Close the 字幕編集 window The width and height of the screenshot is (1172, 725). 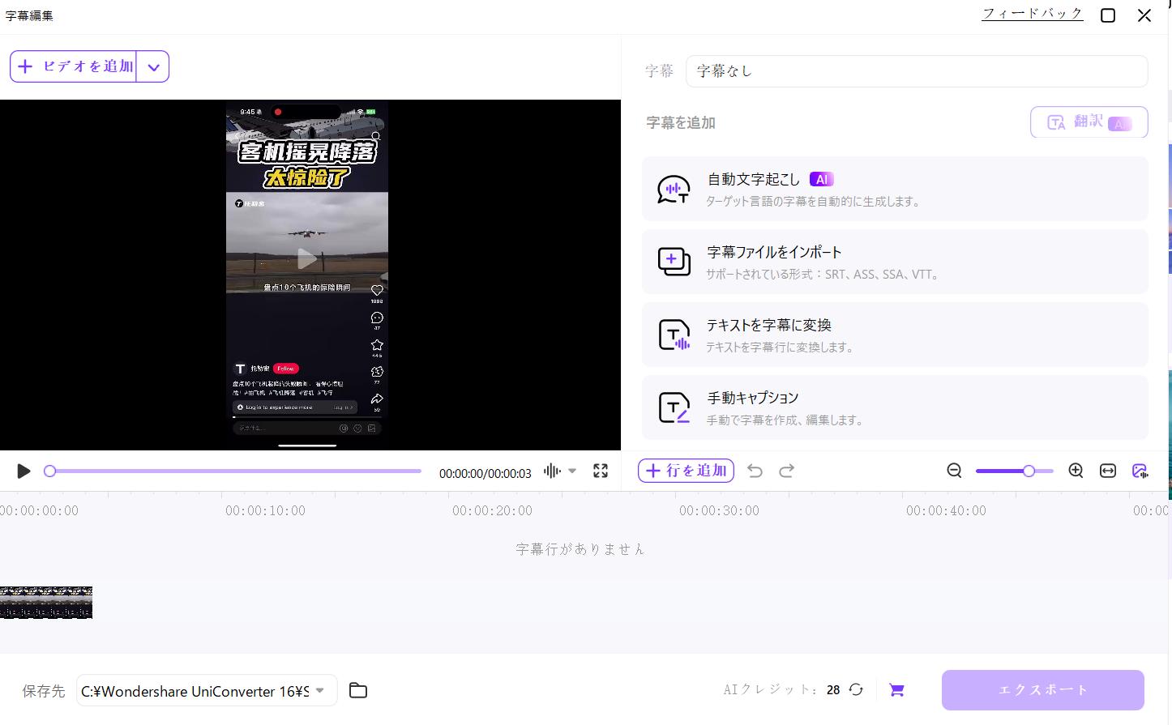coord(1144,15)
